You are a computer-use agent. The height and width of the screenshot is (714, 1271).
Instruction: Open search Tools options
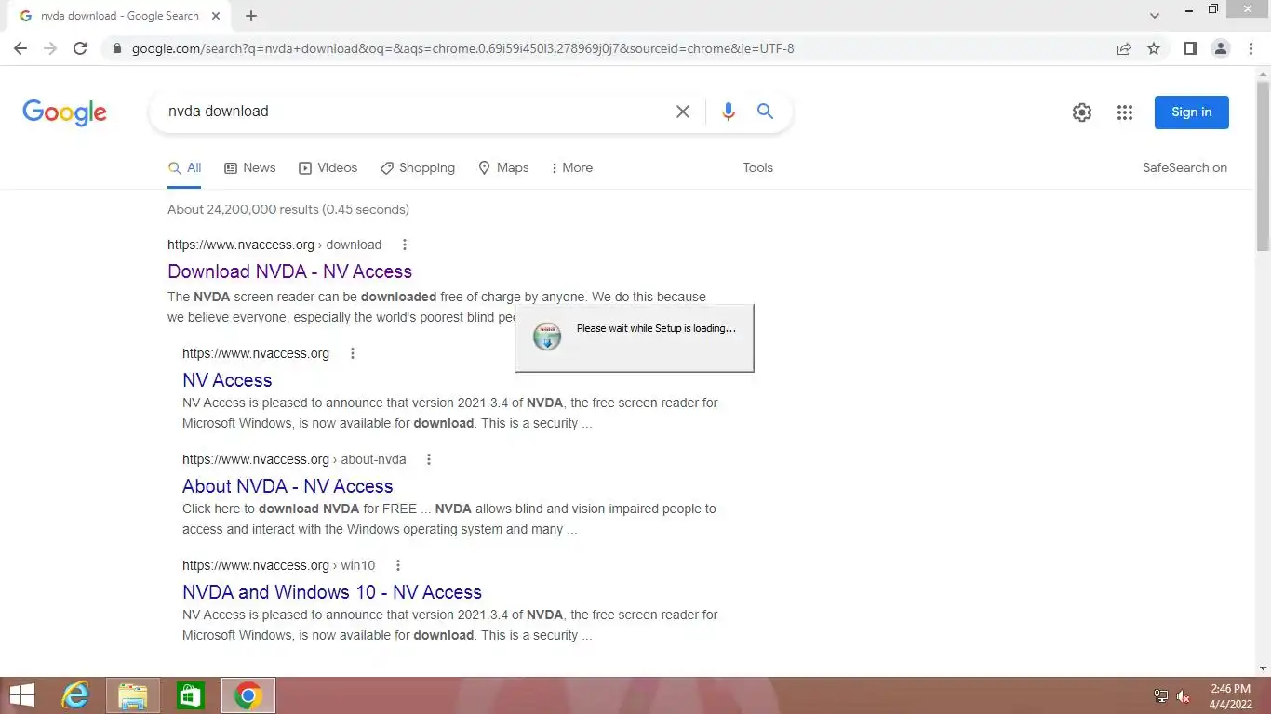pos(757,168)
